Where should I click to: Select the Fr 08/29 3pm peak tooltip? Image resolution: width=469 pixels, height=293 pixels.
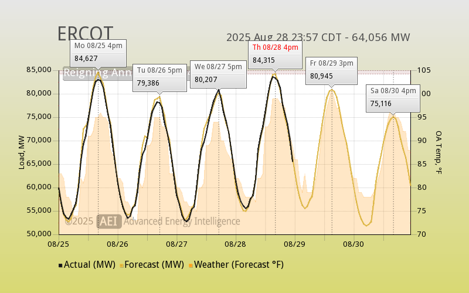[331, 71]
